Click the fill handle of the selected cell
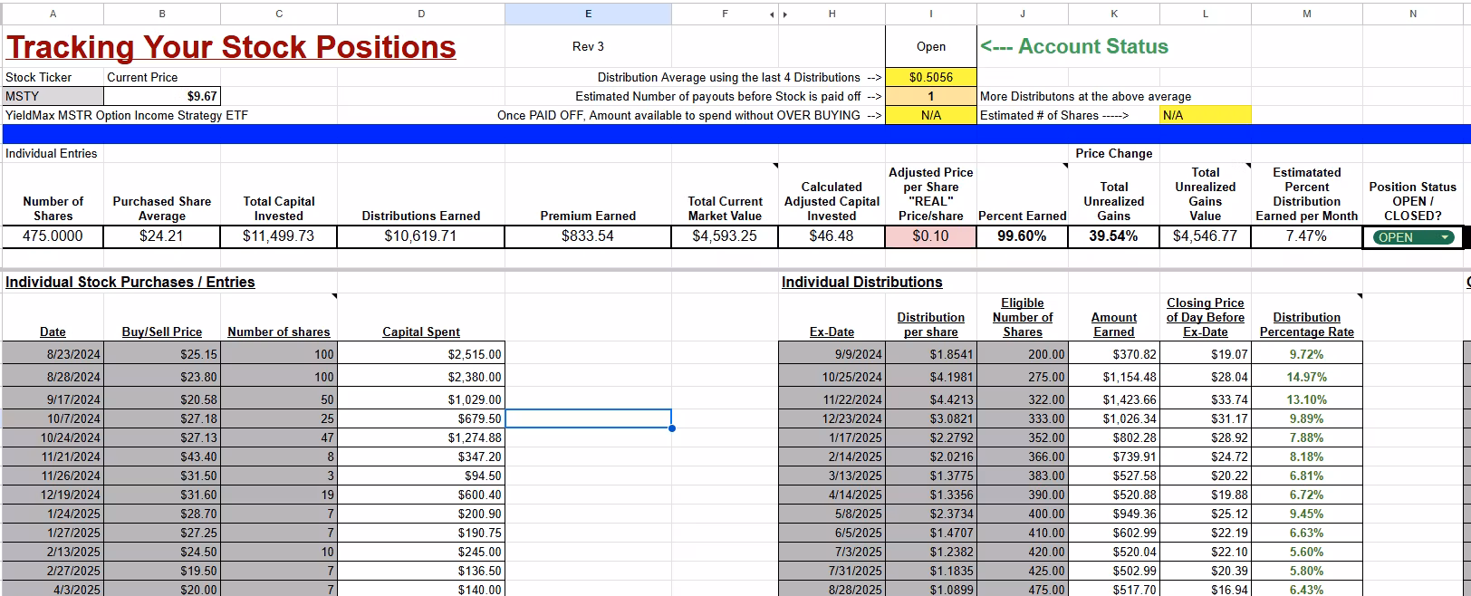 [671, 428]
